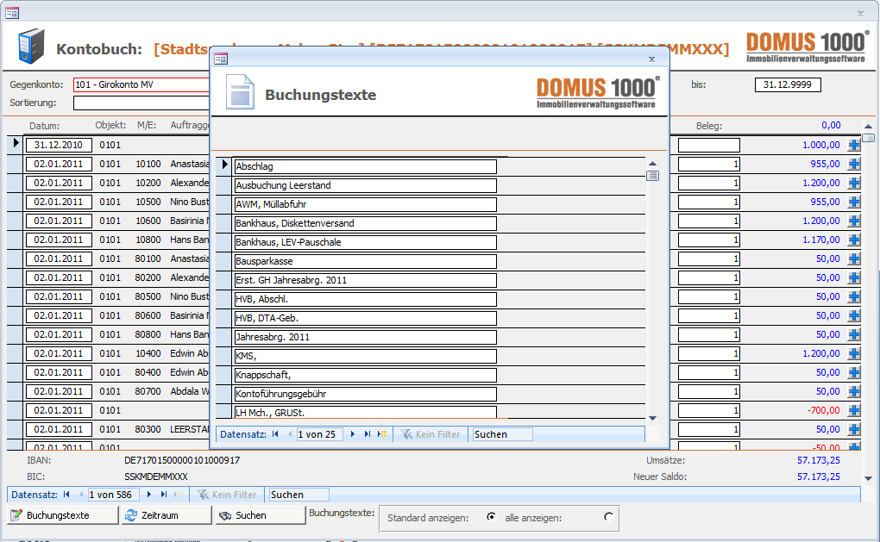The width and height of the screenshot is (880, 542).
Task: Go to previous record in Buchungstexte navigator
Action: (290, 433)
